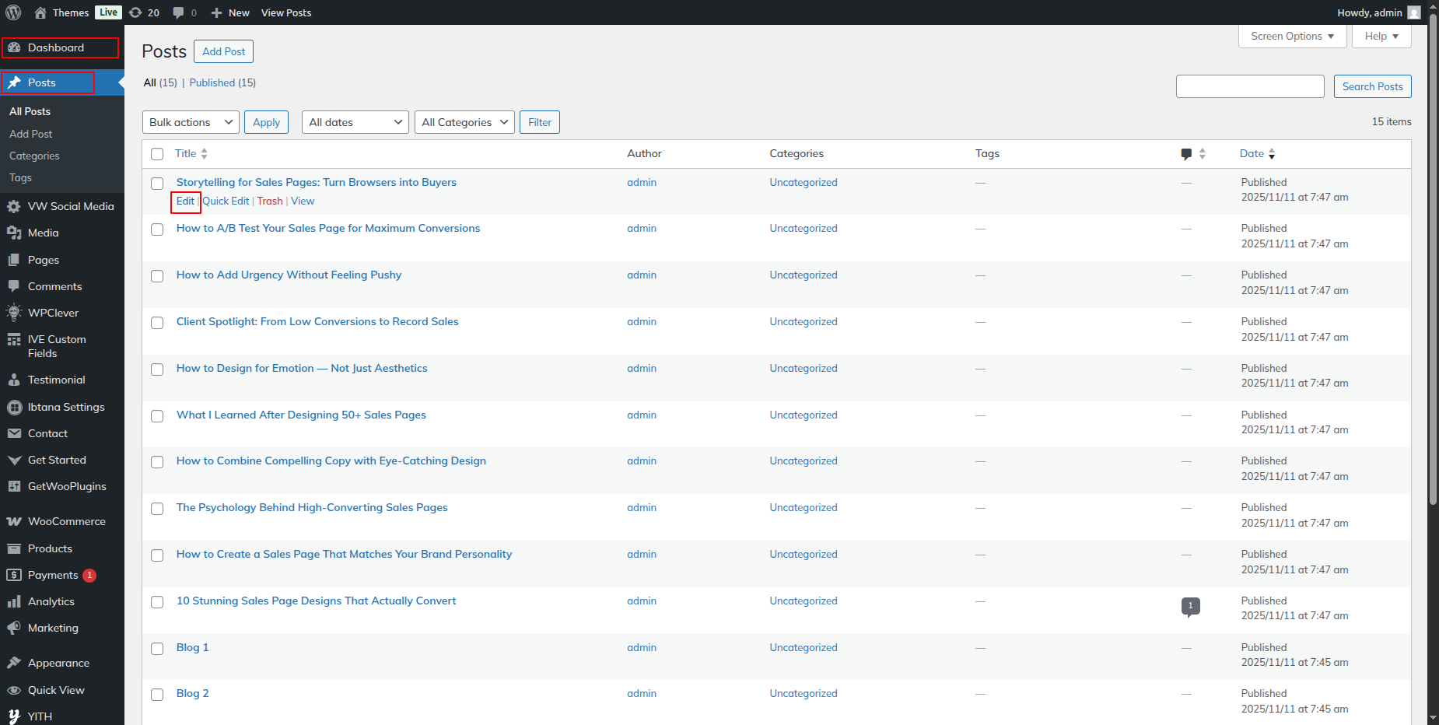Viewport: 1439px width, 725px height.
Task: Open the Bulk actions dropdown
Action: [x=191, y=122]
